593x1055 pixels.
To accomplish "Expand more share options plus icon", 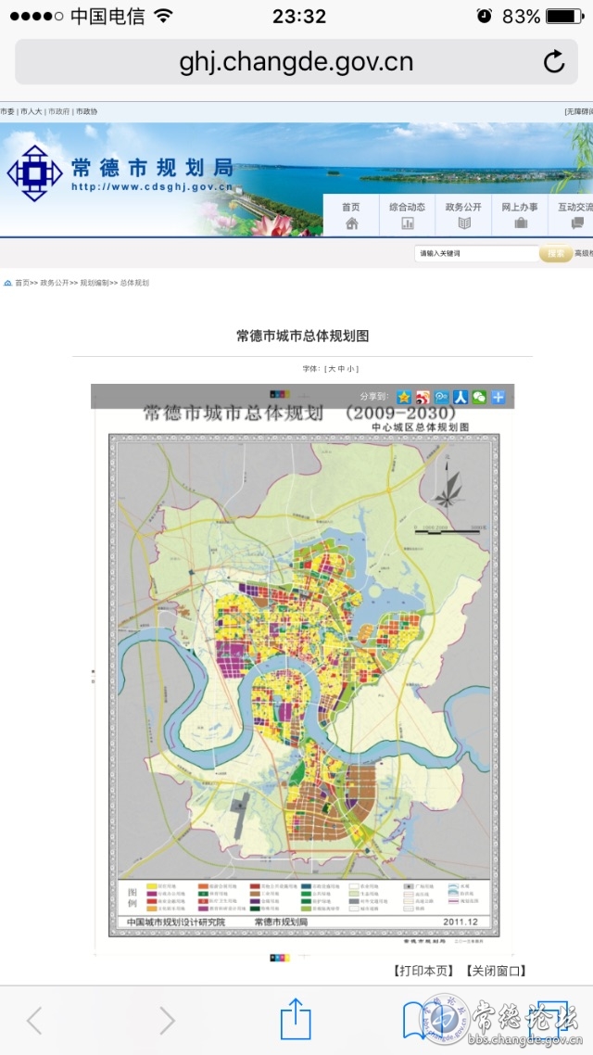I will click(x=498, y=397).
